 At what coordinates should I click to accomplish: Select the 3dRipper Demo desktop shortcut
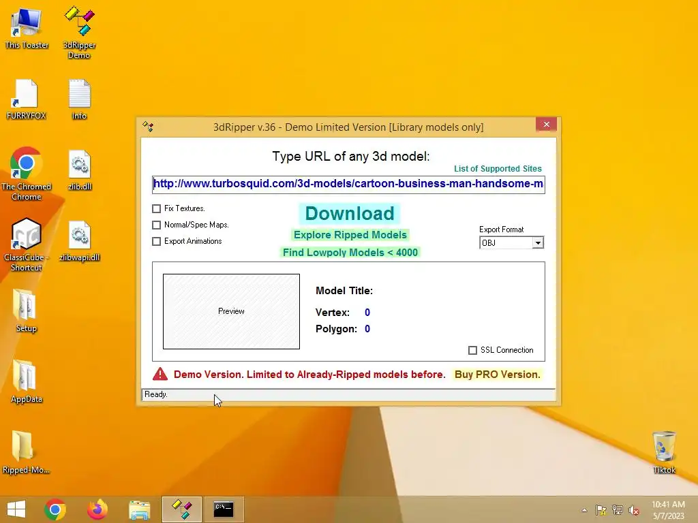[x=79, y=32]
